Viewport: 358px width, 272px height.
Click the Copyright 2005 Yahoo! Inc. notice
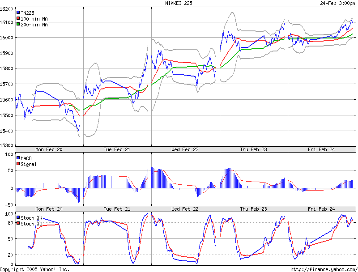34,269
